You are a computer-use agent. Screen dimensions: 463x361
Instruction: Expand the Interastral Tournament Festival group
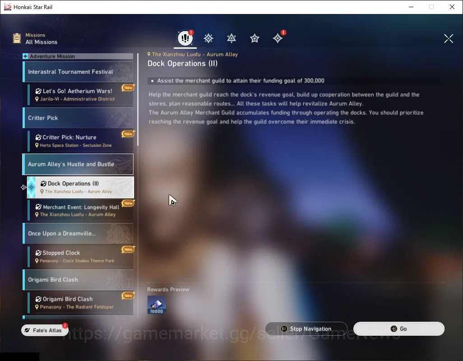click(x=78, y=72)
